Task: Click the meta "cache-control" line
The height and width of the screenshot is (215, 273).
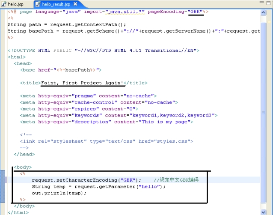Action: coord(99,102)
